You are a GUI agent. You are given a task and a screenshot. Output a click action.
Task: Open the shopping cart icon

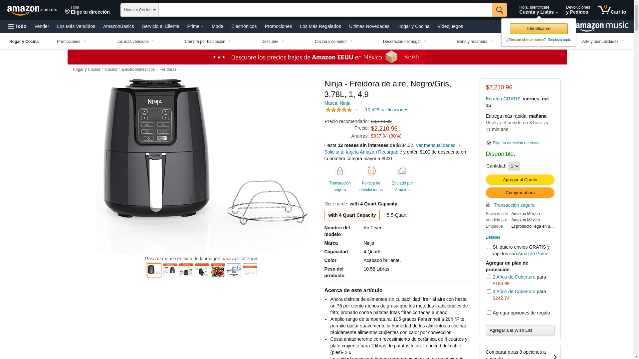[x=612, y=10]
